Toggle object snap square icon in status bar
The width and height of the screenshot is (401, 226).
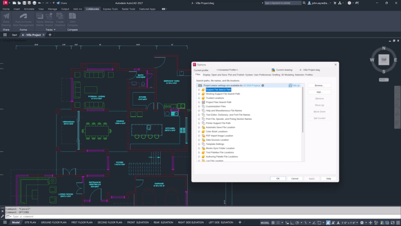(319, 223)
